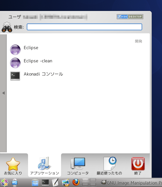Switch to the first virtual desktop pager

85,180
